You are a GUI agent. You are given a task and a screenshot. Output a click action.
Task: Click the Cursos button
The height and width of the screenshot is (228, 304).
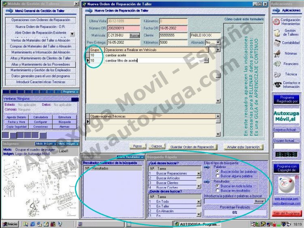157,146
